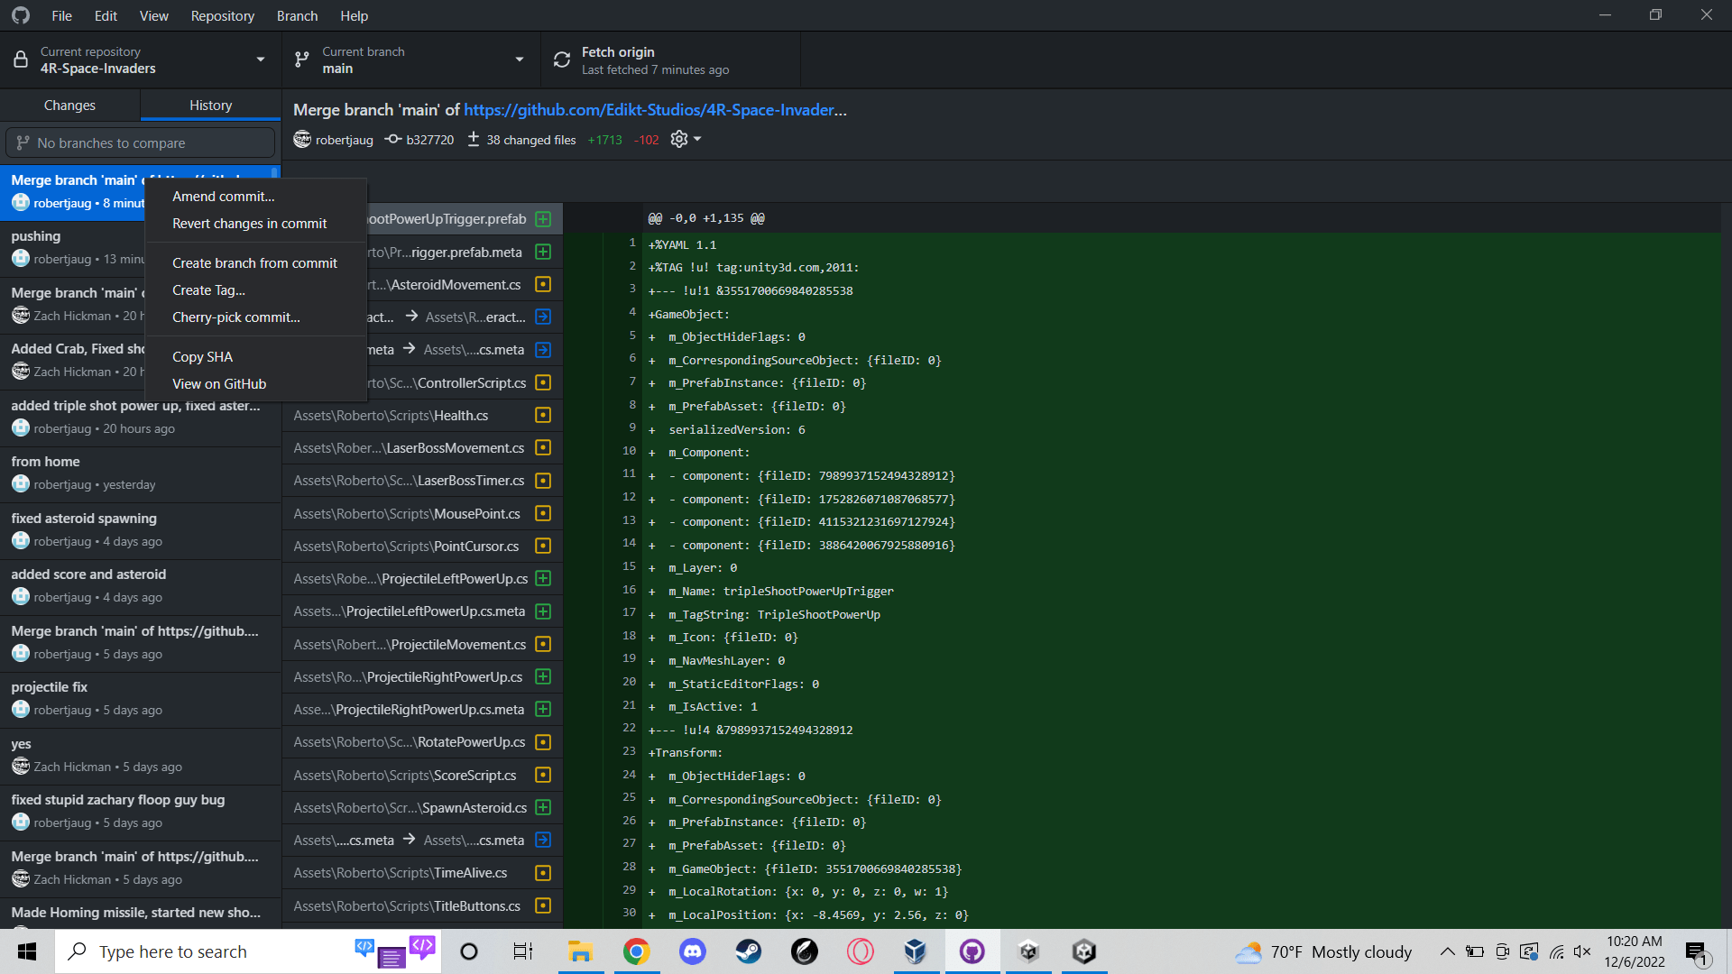Select Cherry-pick commit from the context menu
The width and height of the screenshot is (1732, 974).
coord(235,317)
